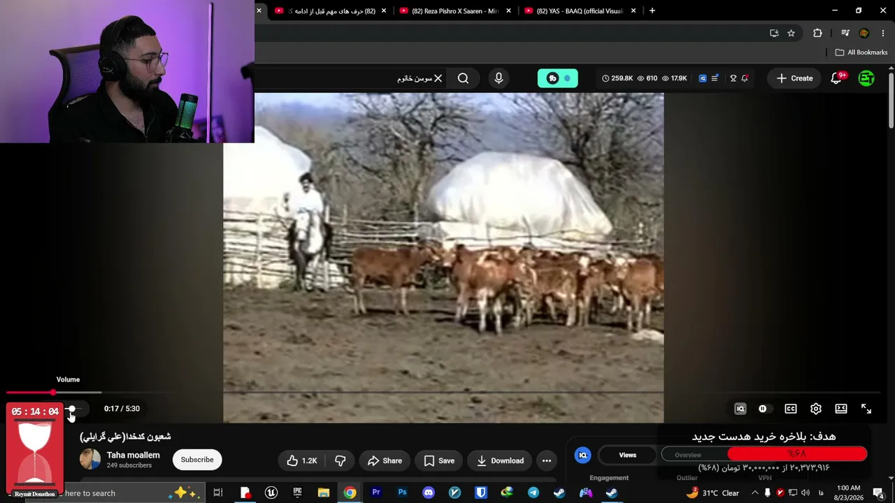Viewport: 895px width, 503px height.
Task: Click the install app icon in address bar
Action: click(774, 33)
